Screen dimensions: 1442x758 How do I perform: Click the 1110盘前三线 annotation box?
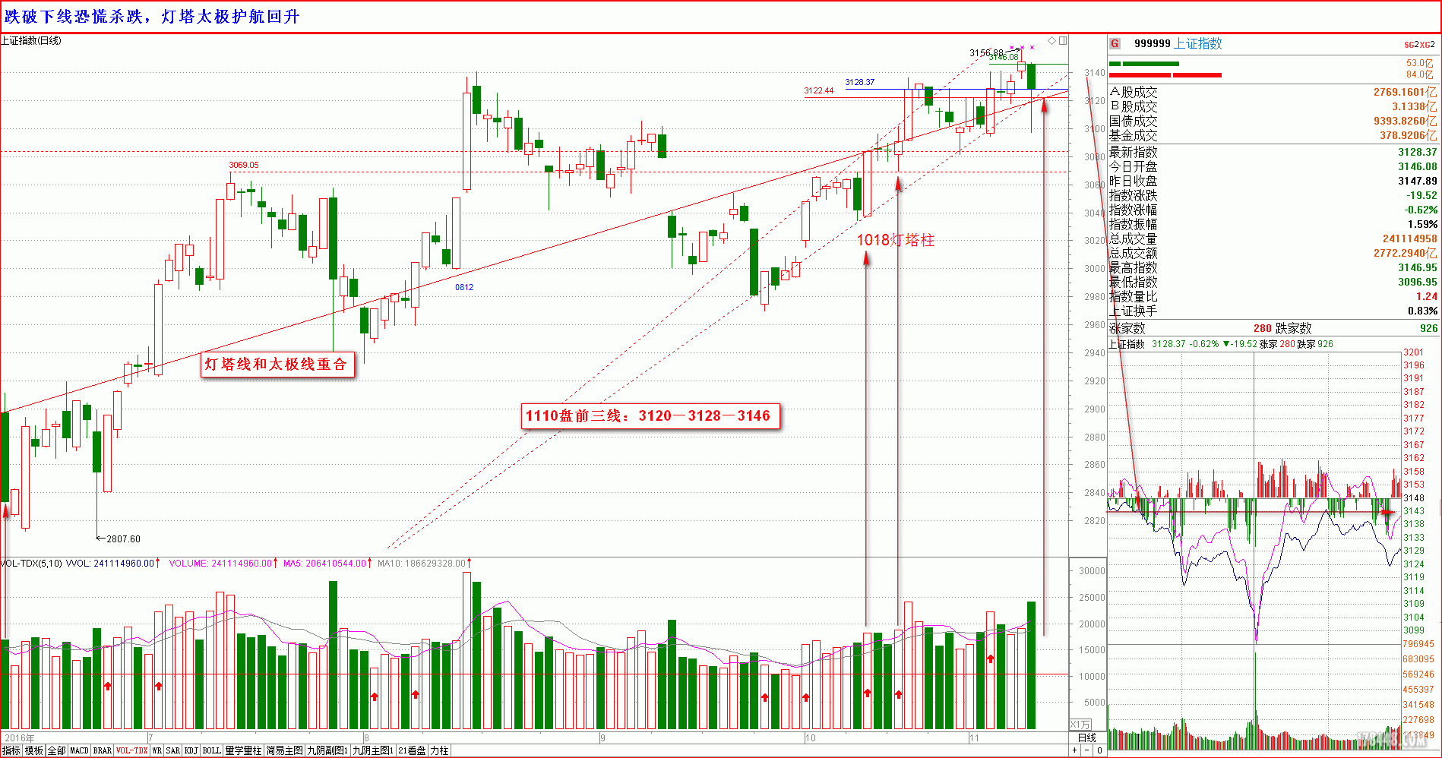(x=650, y=415)
